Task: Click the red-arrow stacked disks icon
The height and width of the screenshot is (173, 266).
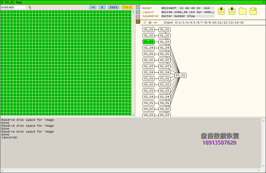Action: click(221, 11)
